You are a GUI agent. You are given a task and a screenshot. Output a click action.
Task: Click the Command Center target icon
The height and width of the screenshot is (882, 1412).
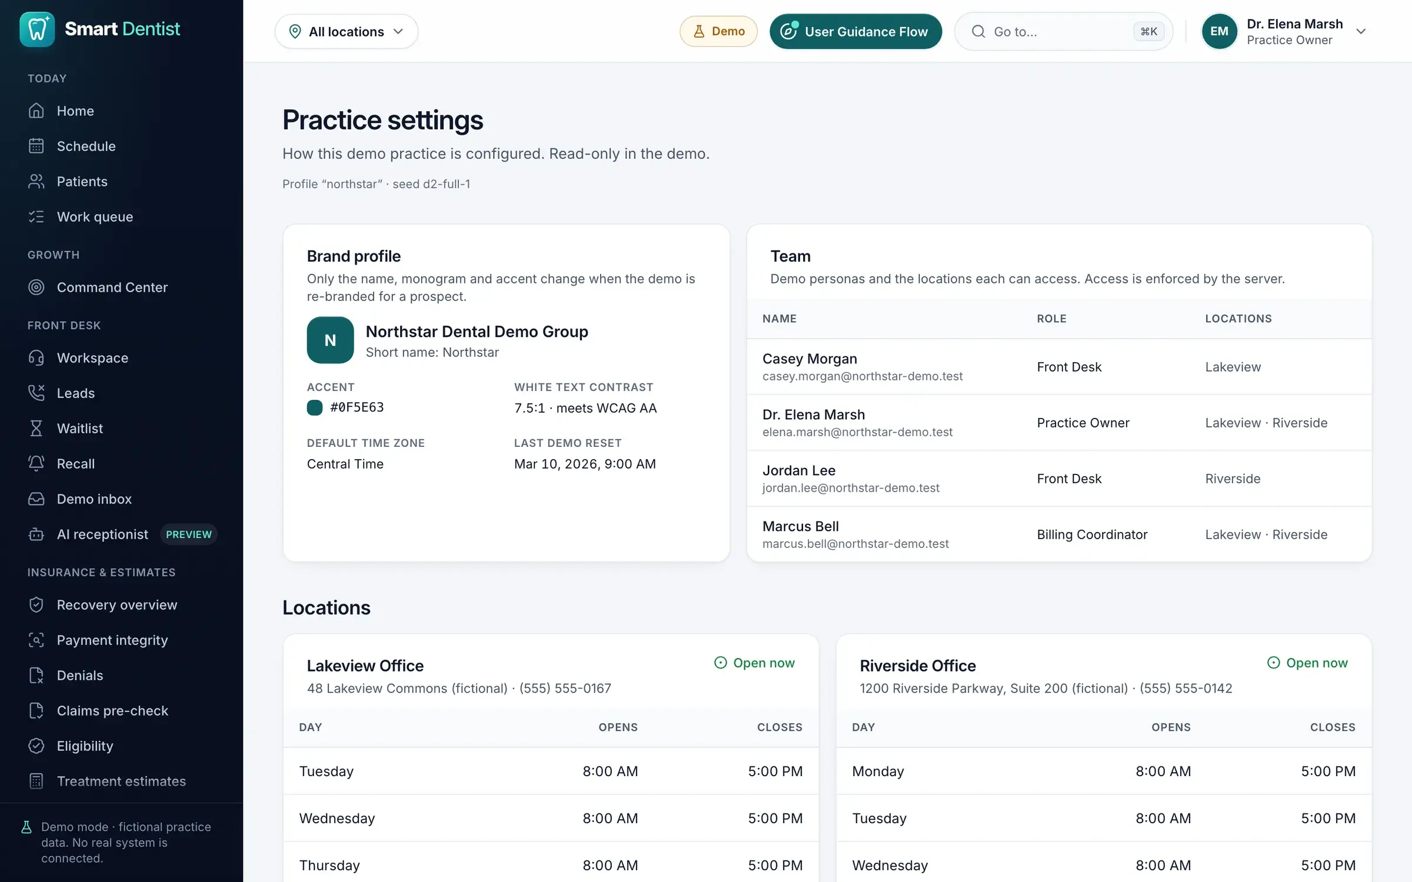36,287
